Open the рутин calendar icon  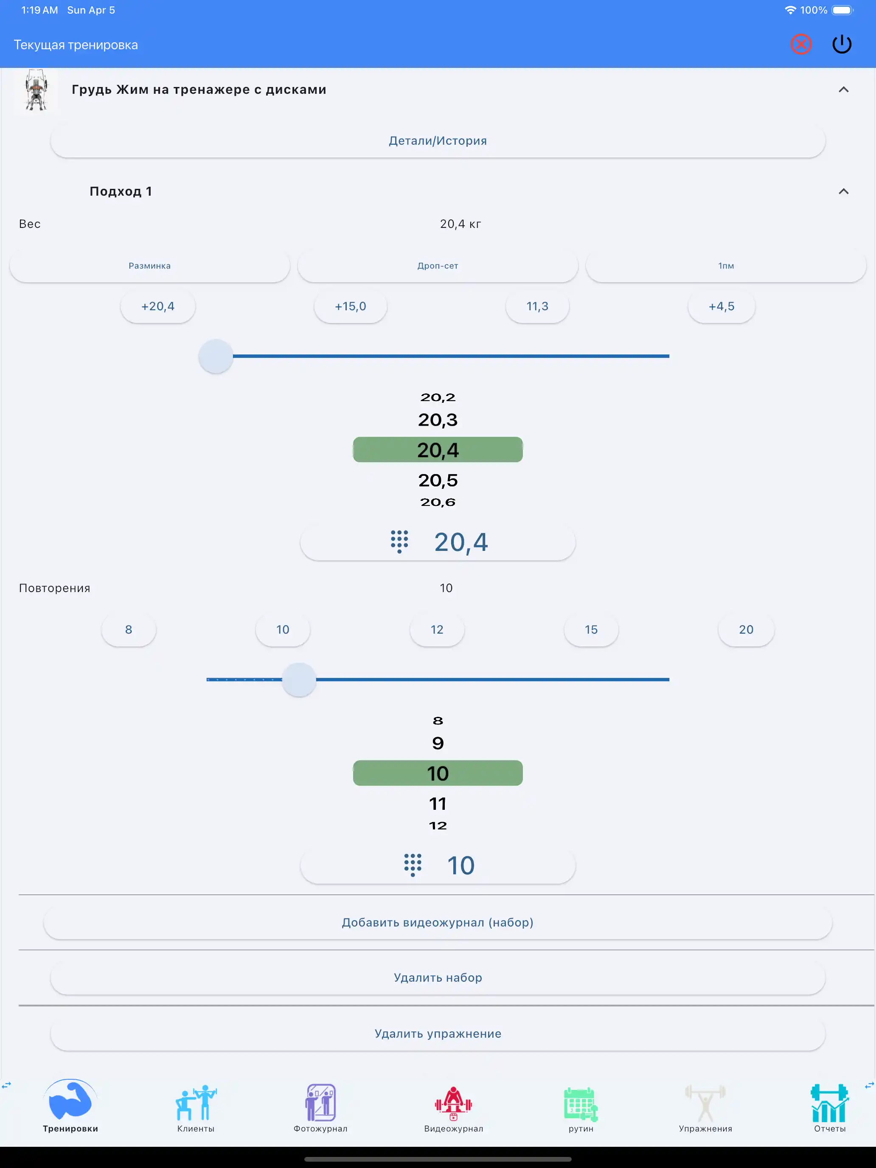tap(580, 1104)
